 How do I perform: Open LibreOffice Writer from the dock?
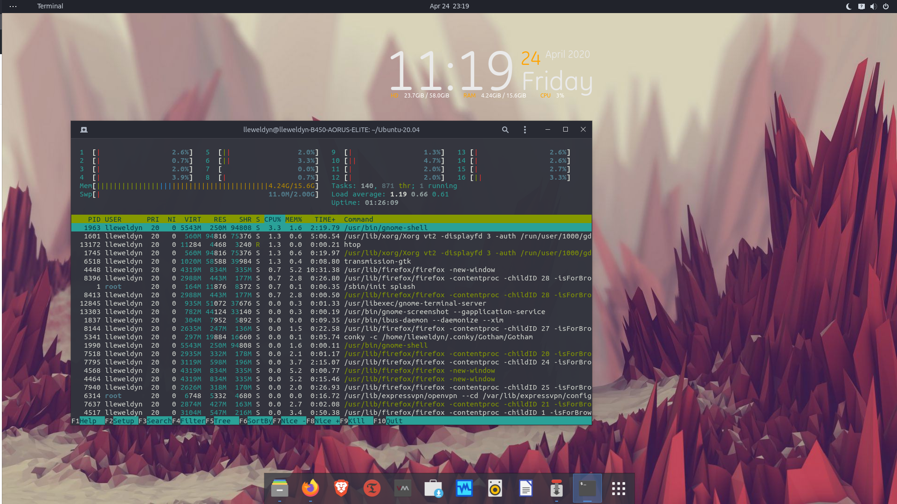point(525,488)
